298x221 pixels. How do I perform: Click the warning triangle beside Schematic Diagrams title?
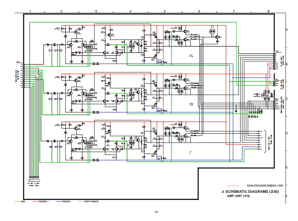pos(224,191)
